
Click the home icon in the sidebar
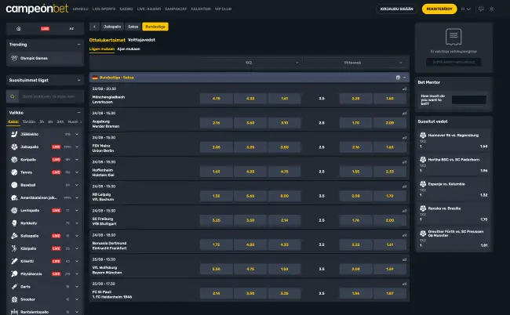19,27
